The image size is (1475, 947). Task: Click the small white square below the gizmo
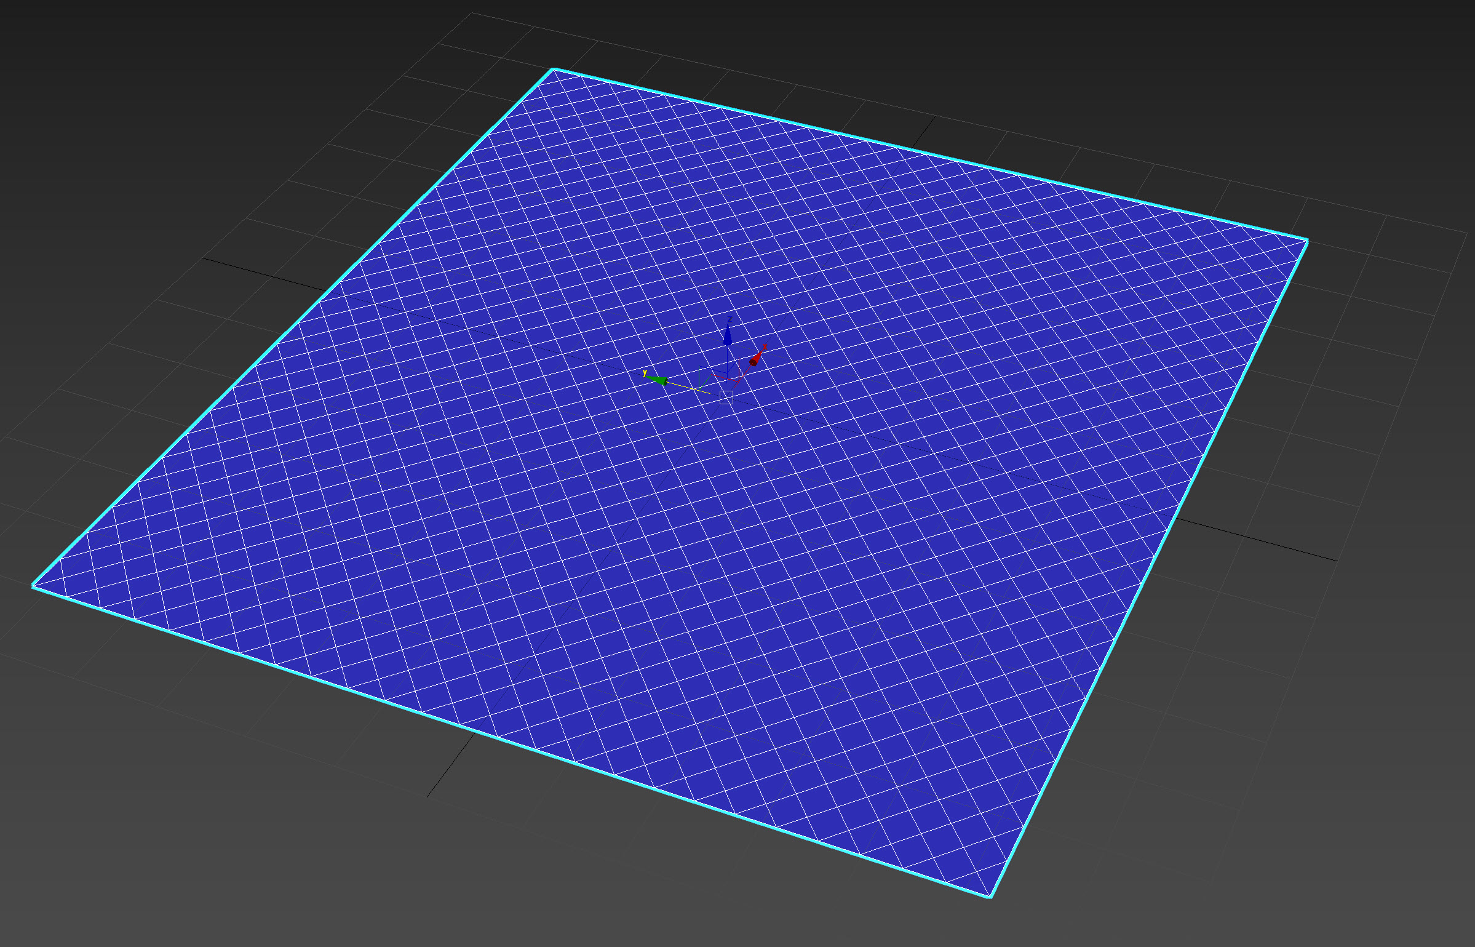click(726, 398)
